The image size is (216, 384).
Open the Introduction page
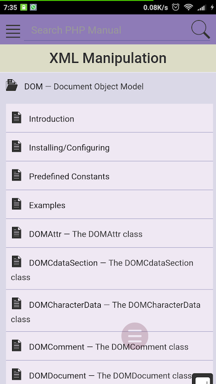109,118
